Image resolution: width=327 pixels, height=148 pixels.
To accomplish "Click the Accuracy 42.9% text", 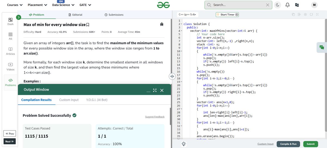I will click(57, 32).
